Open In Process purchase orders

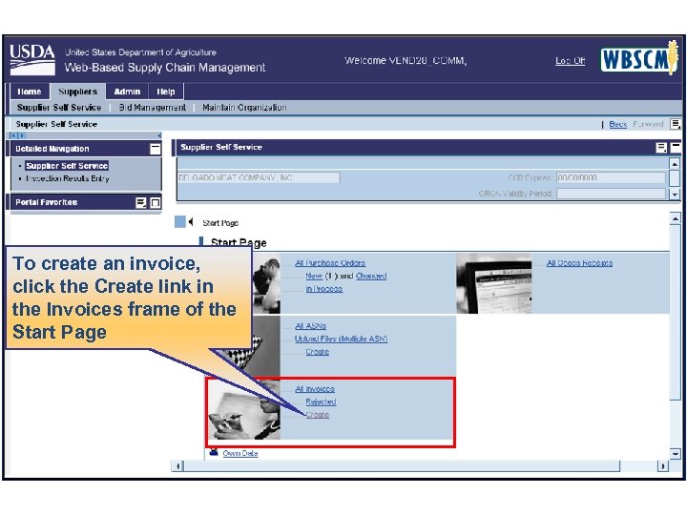click(x=323, y=289)
